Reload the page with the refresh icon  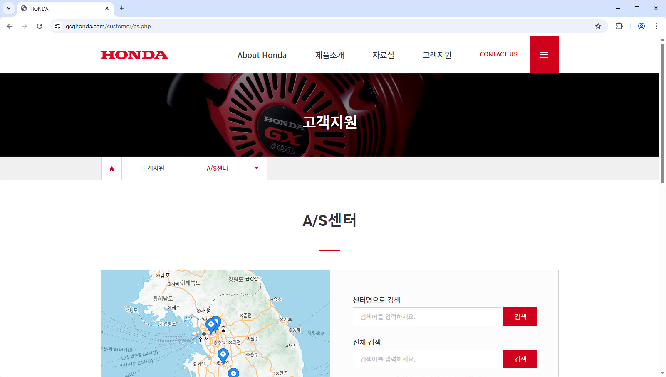[40, 26]
